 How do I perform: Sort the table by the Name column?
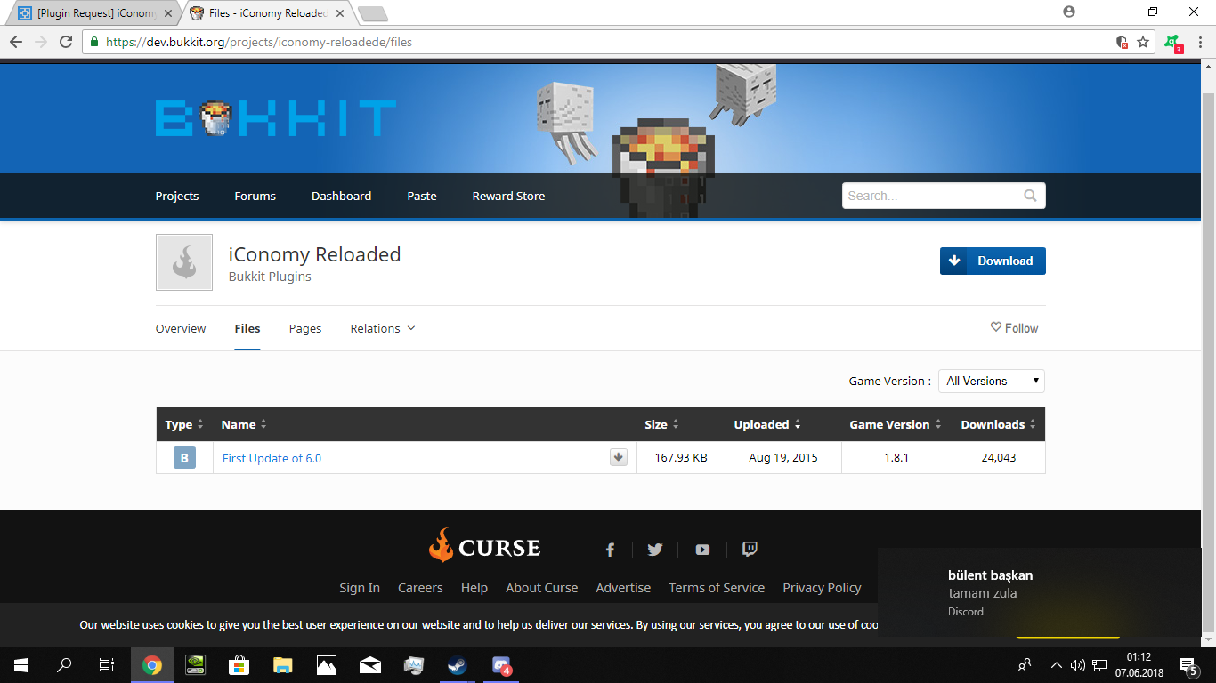pyautogui.click(x=244, y=424)
